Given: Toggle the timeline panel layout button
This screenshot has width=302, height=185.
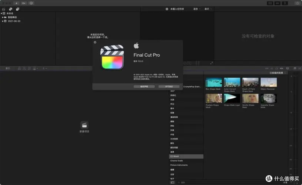Looking at the screenshot, I should (277, 3).
